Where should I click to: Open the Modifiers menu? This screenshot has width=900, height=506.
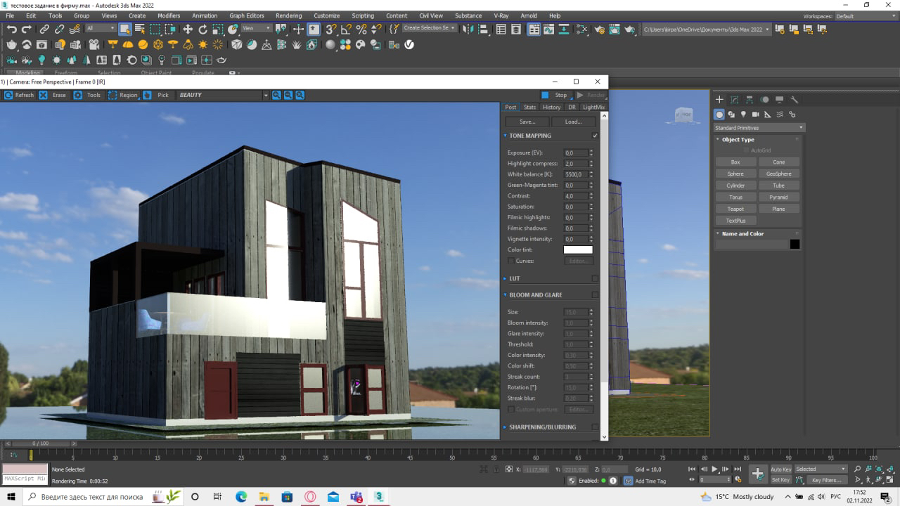[169, 15]
